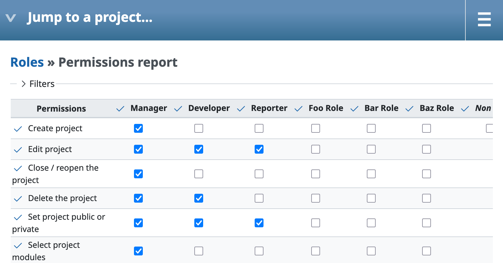Click the checkmark icon beside Manager column

coord(120,109)
